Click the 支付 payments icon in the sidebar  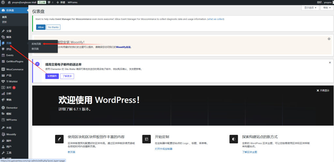tap(3, 88)
